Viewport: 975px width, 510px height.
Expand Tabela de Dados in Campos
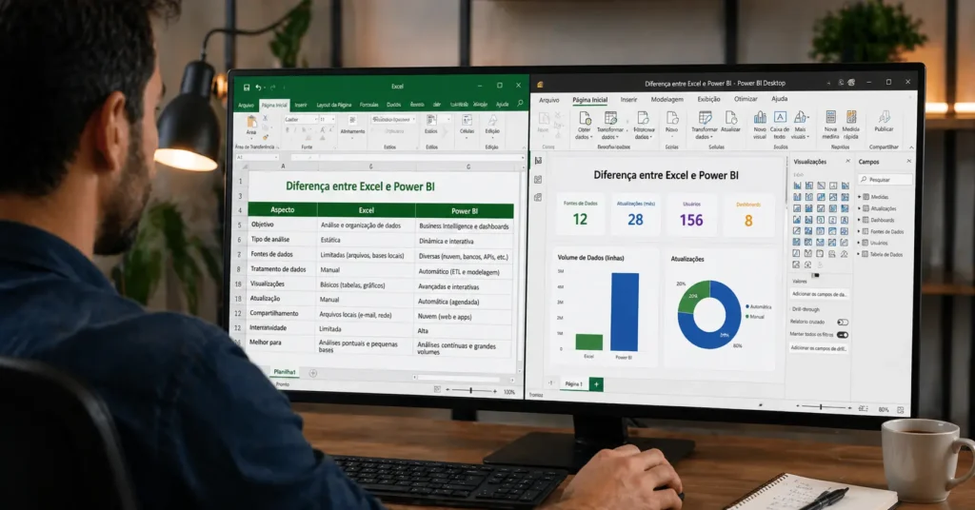[x=860, y=255]
